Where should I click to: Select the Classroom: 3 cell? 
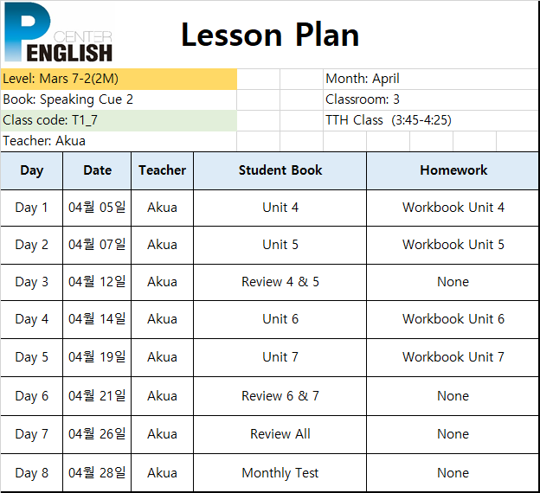431,99
